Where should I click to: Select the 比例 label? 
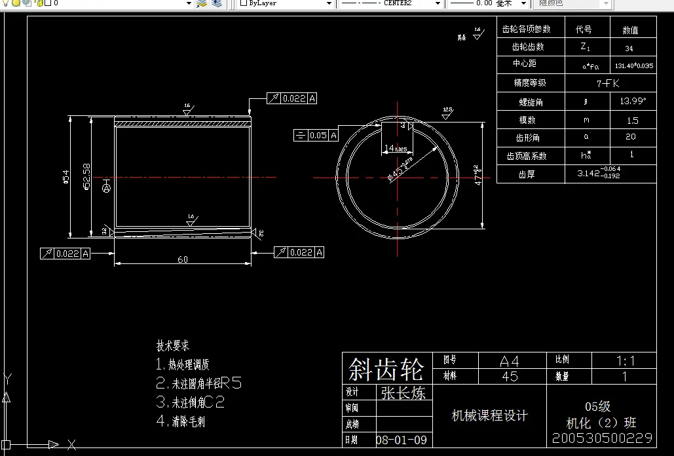click(562, 359)
